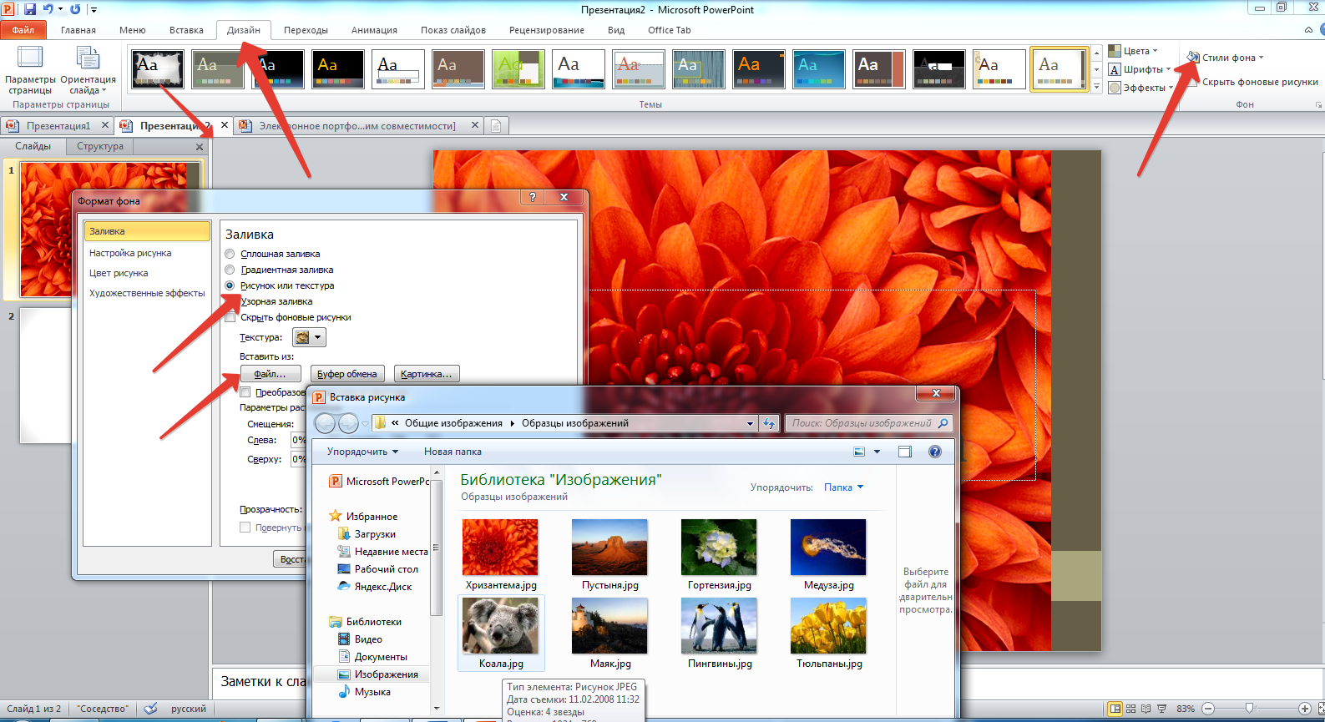The width and height of the screenshot is (1325, 722).
Task: Select Градиентная заливка radio button
Action: [230, 270]
